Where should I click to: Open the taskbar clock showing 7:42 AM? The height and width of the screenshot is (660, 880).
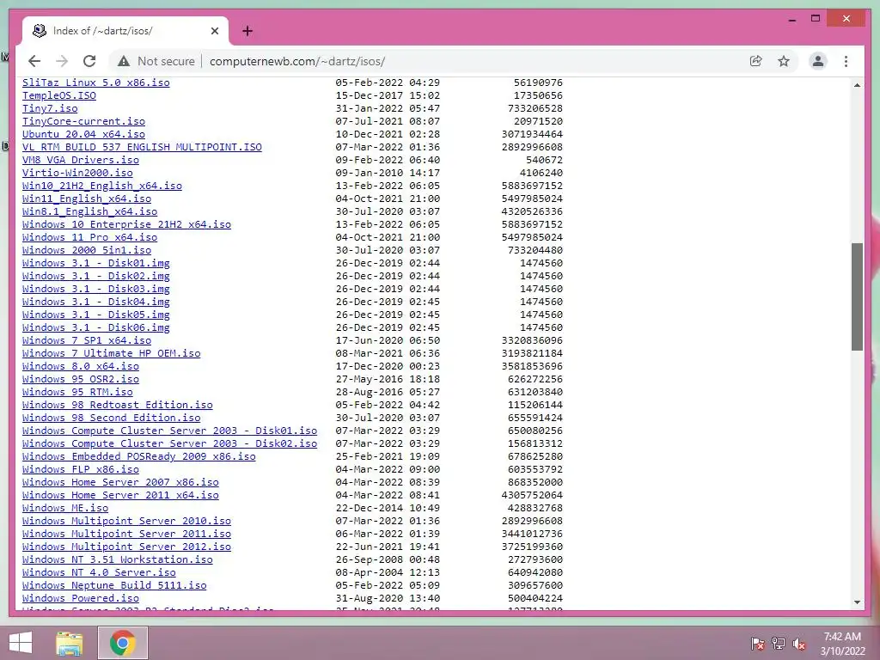click(842, 644)
